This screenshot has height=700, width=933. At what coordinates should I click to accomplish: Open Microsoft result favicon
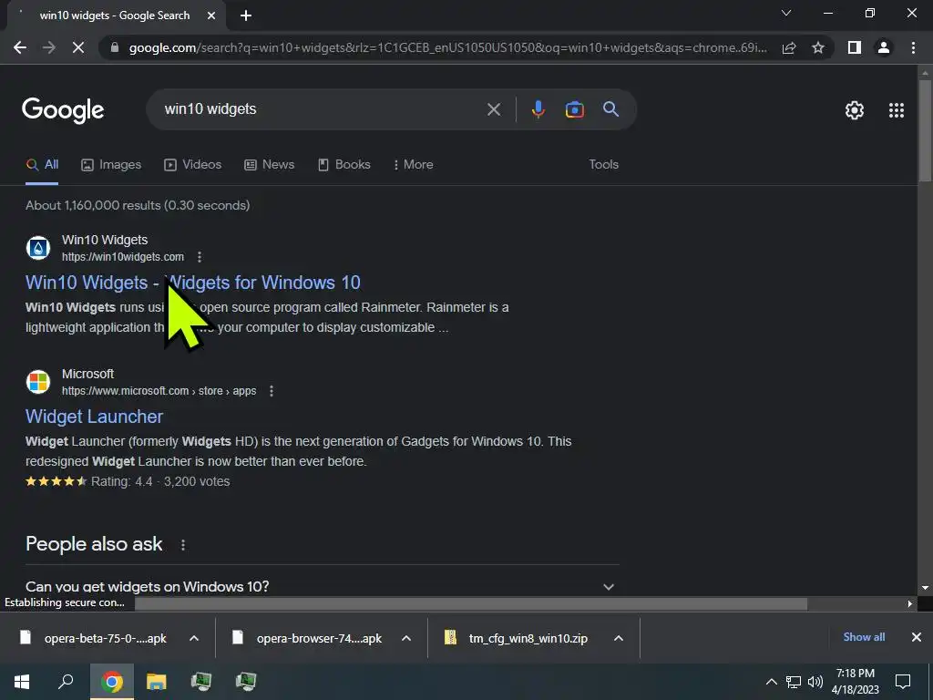[38, 382]
